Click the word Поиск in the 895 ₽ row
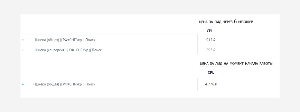Screen dimensions: 300x112 click(97, 50)
